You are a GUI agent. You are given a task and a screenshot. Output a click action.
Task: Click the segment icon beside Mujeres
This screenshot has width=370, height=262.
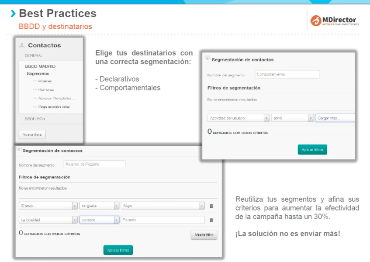(x=35, y=81)
